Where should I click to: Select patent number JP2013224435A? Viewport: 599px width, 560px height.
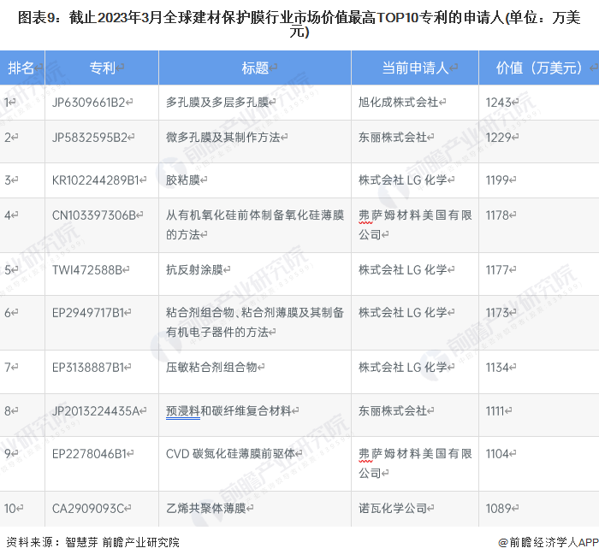point(96,410)
